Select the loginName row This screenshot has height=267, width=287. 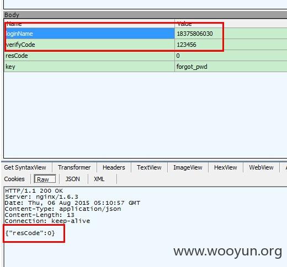point(145,34)
